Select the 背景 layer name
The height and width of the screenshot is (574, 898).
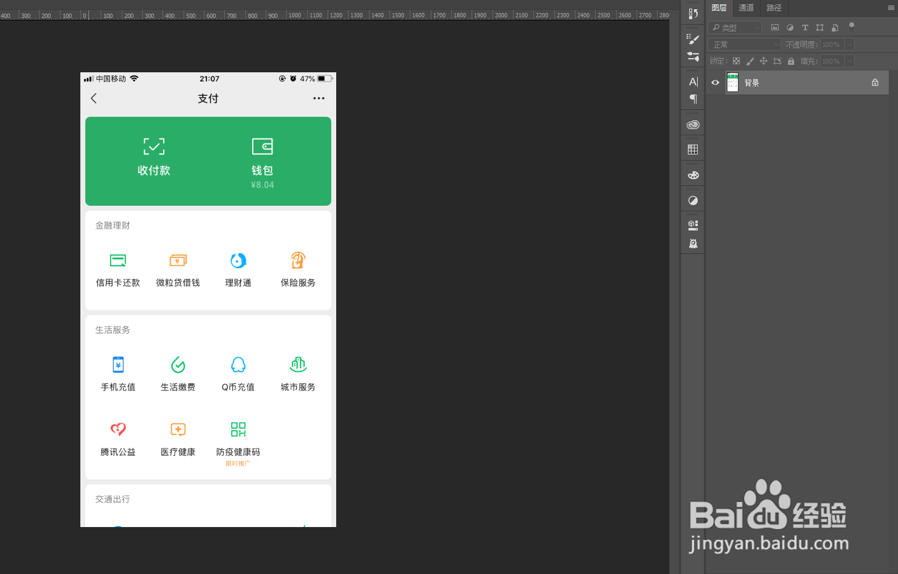pos(752,83)
